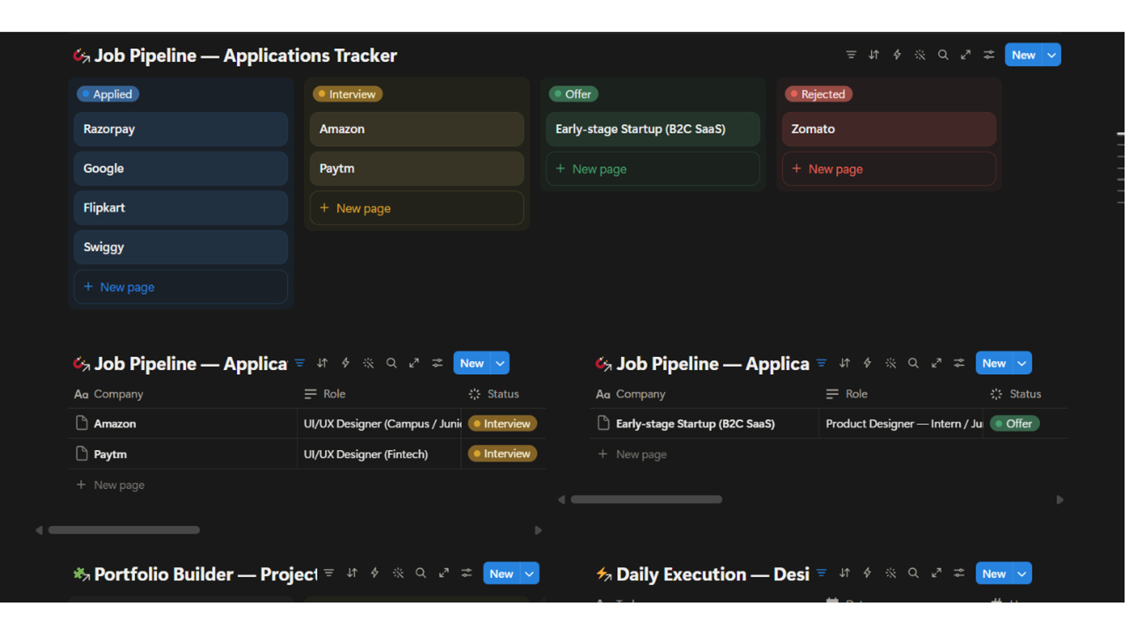Click the Applied column status tag
The image size is (1127, 634).
point(108,94)
